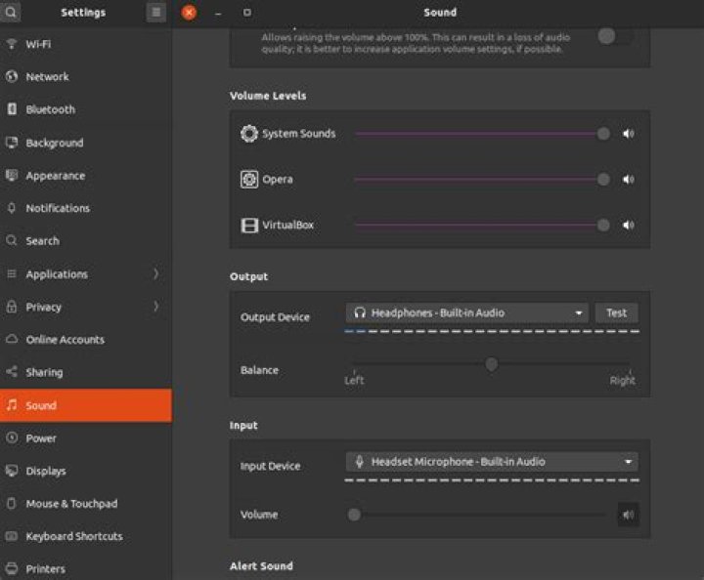
Task: Click the Online Accounts cloud icon
Action: [x=12, y=339]
